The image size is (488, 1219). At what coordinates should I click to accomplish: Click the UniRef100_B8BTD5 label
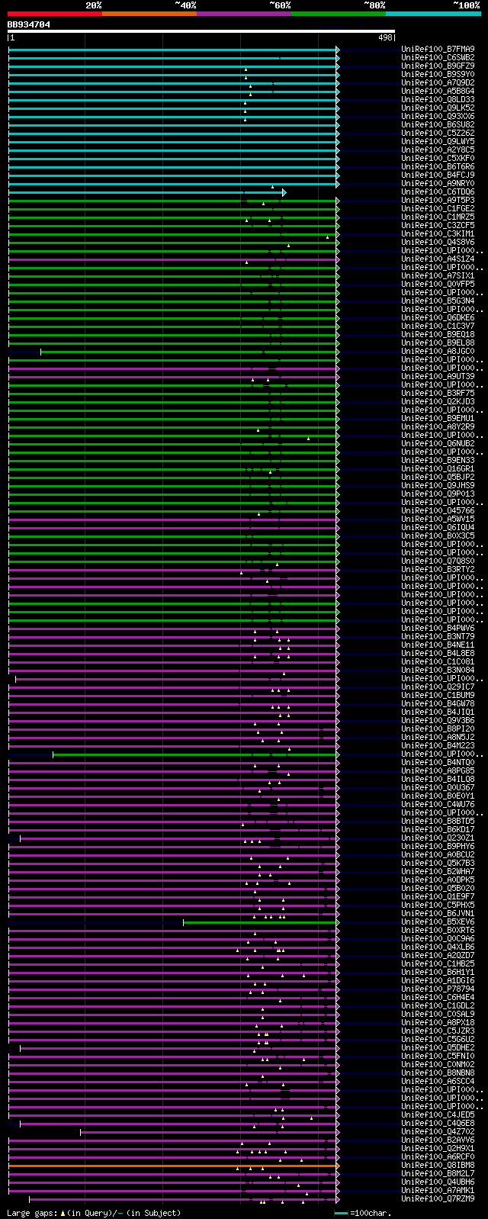438,822
